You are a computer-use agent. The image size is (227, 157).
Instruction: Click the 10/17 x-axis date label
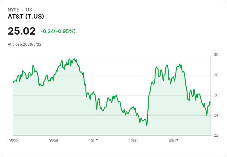[x=93, y=141]
